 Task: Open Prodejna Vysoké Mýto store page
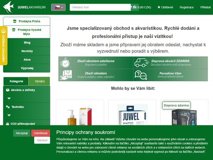pyautogui.click(x=27, y=32)
